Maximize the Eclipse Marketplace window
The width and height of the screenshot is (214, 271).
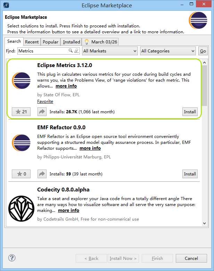click(191, 4)
